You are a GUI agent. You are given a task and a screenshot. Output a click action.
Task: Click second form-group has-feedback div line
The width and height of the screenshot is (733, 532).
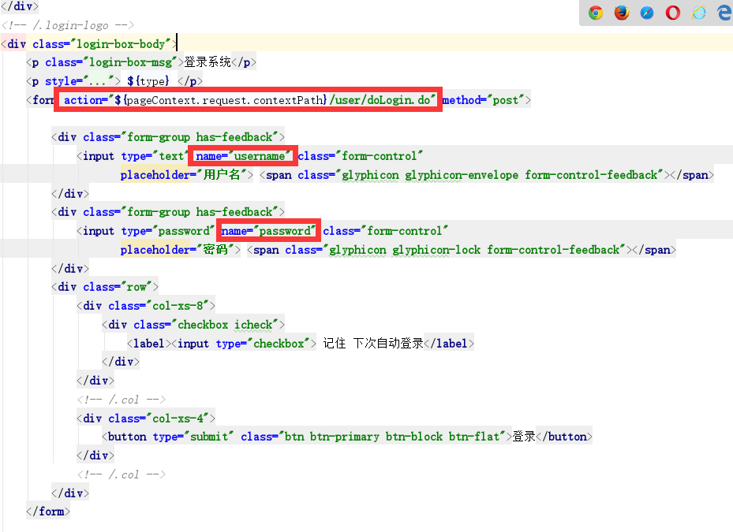coord(168,212)
